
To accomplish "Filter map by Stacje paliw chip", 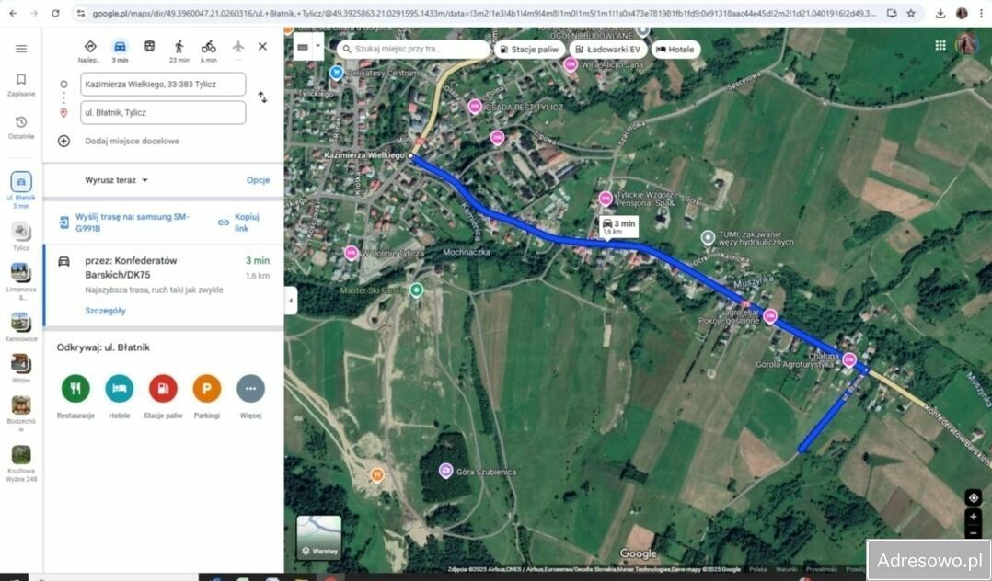I will pos(529,50).
